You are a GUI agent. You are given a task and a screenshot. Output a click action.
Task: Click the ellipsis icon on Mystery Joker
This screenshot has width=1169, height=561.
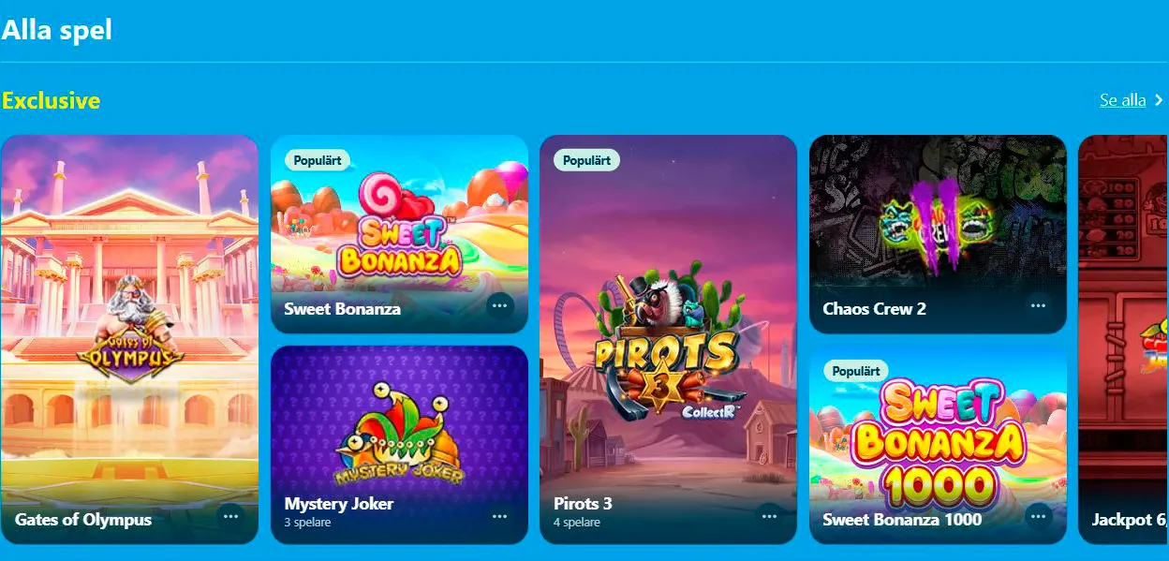tap(500, 517)
